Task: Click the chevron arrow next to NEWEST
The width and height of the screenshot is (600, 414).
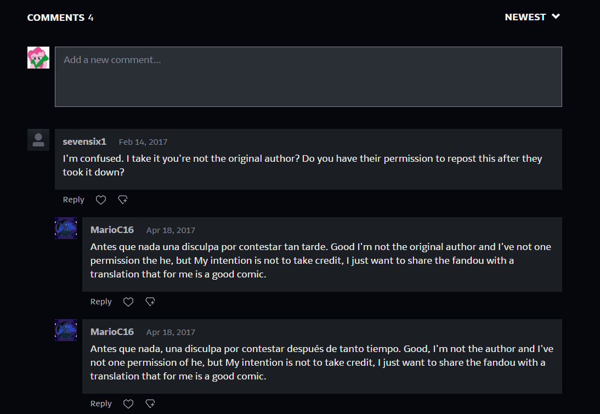Action: coord(556,17)
